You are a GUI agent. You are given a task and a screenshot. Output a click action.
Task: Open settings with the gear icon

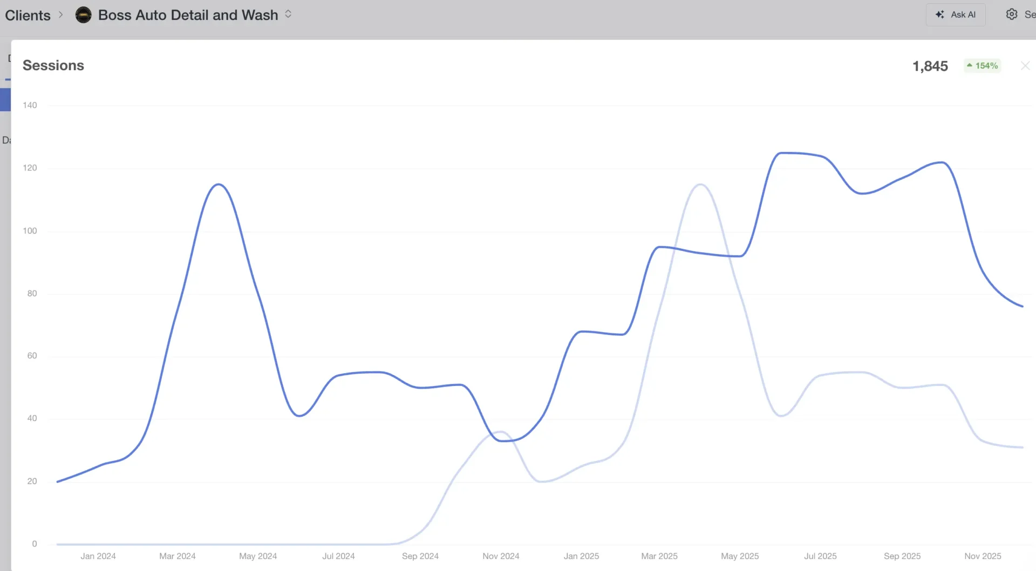[x=1012, y=15]
